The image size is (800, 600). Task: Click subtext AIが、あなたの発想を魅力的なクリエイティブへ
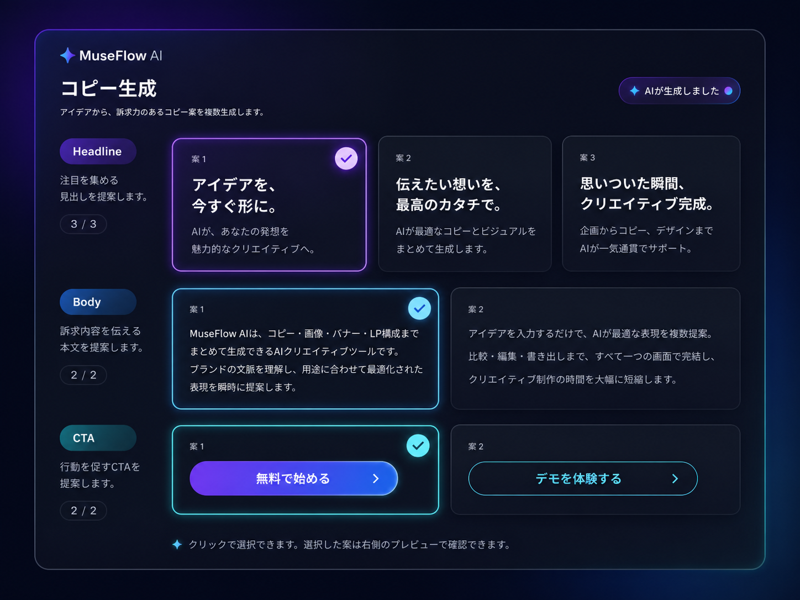[x=254, y=240]
